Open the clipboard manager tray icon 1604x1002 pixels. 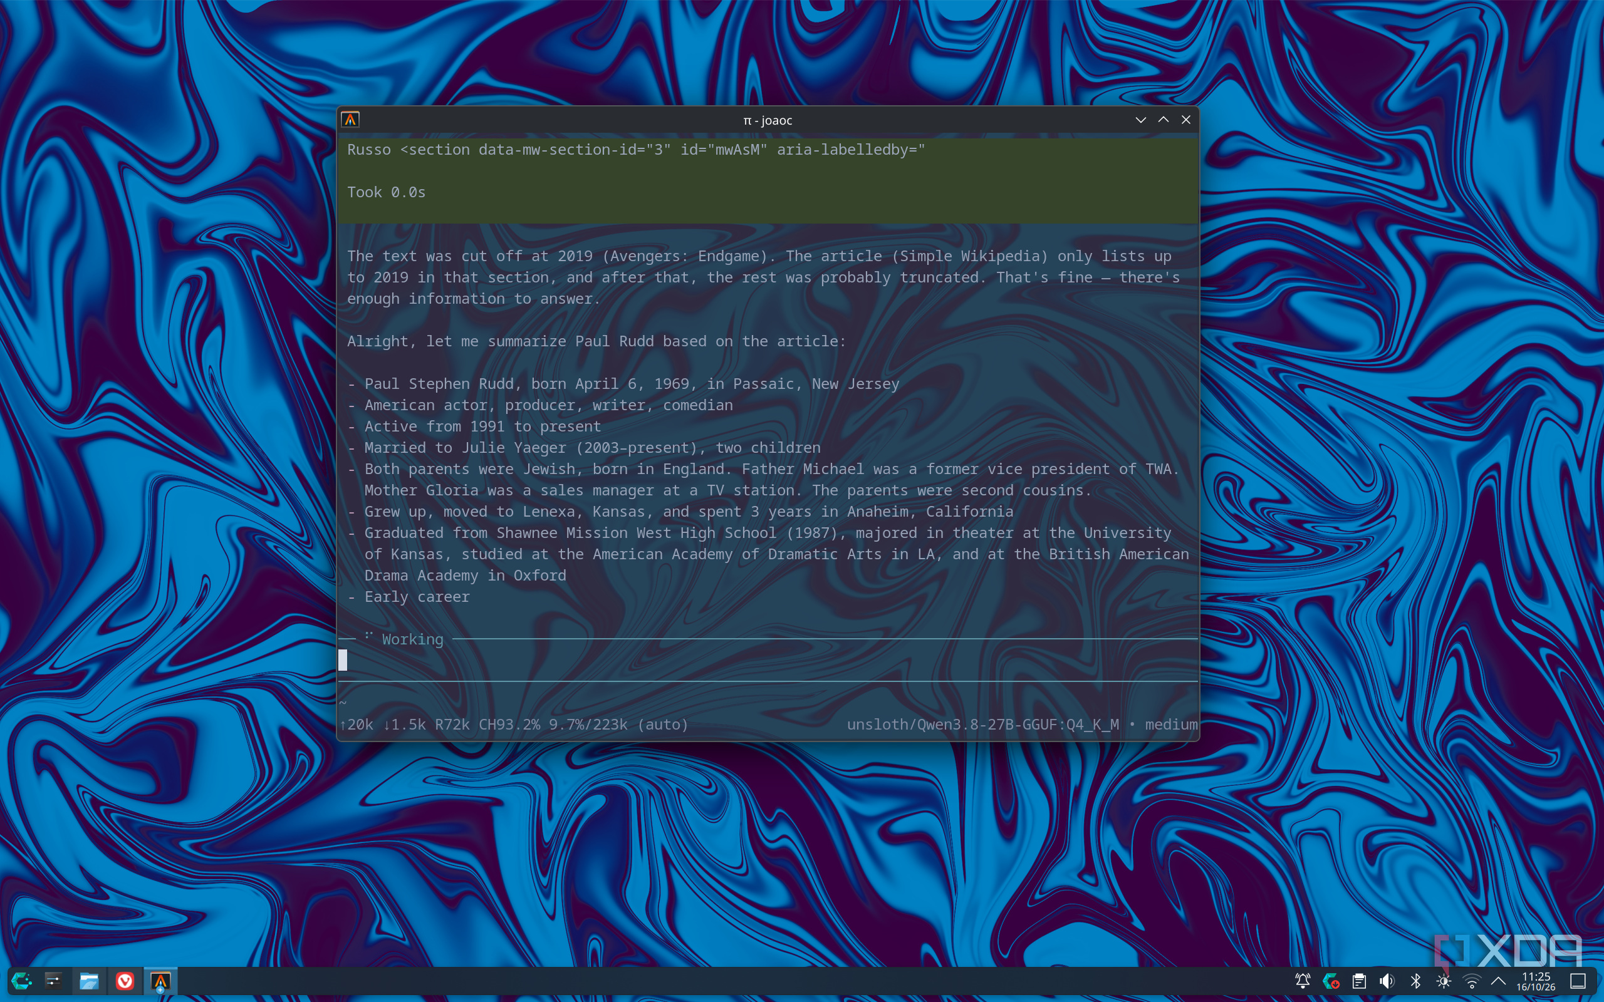pos(1359,981)
